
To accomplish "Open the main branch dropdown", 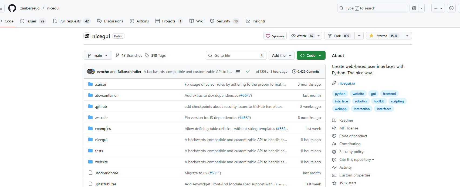I will coord(98,55).
